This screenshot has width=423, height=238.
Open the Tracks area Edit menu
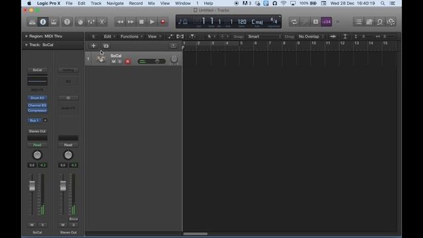click(109, 36)
